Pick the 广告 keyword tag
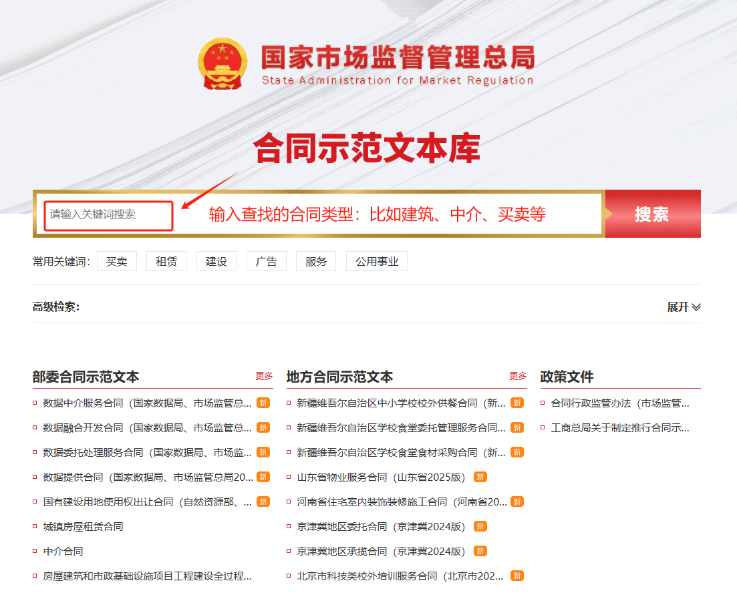 coord(266,262)
